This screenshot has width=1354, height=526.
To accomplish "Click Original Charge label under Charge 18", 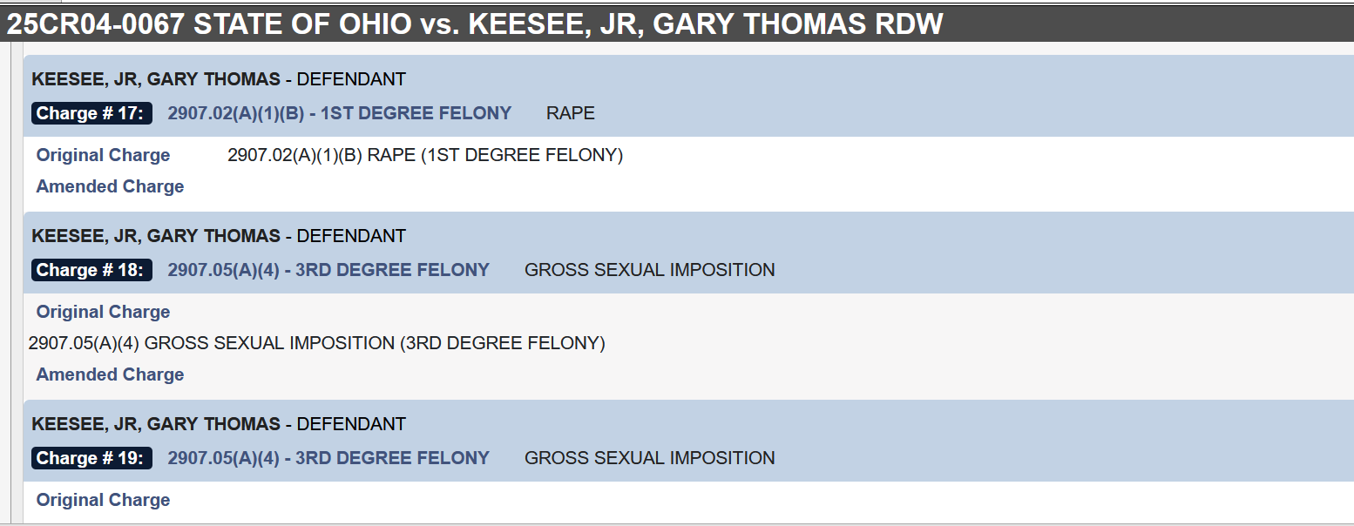I will [103, 312].
